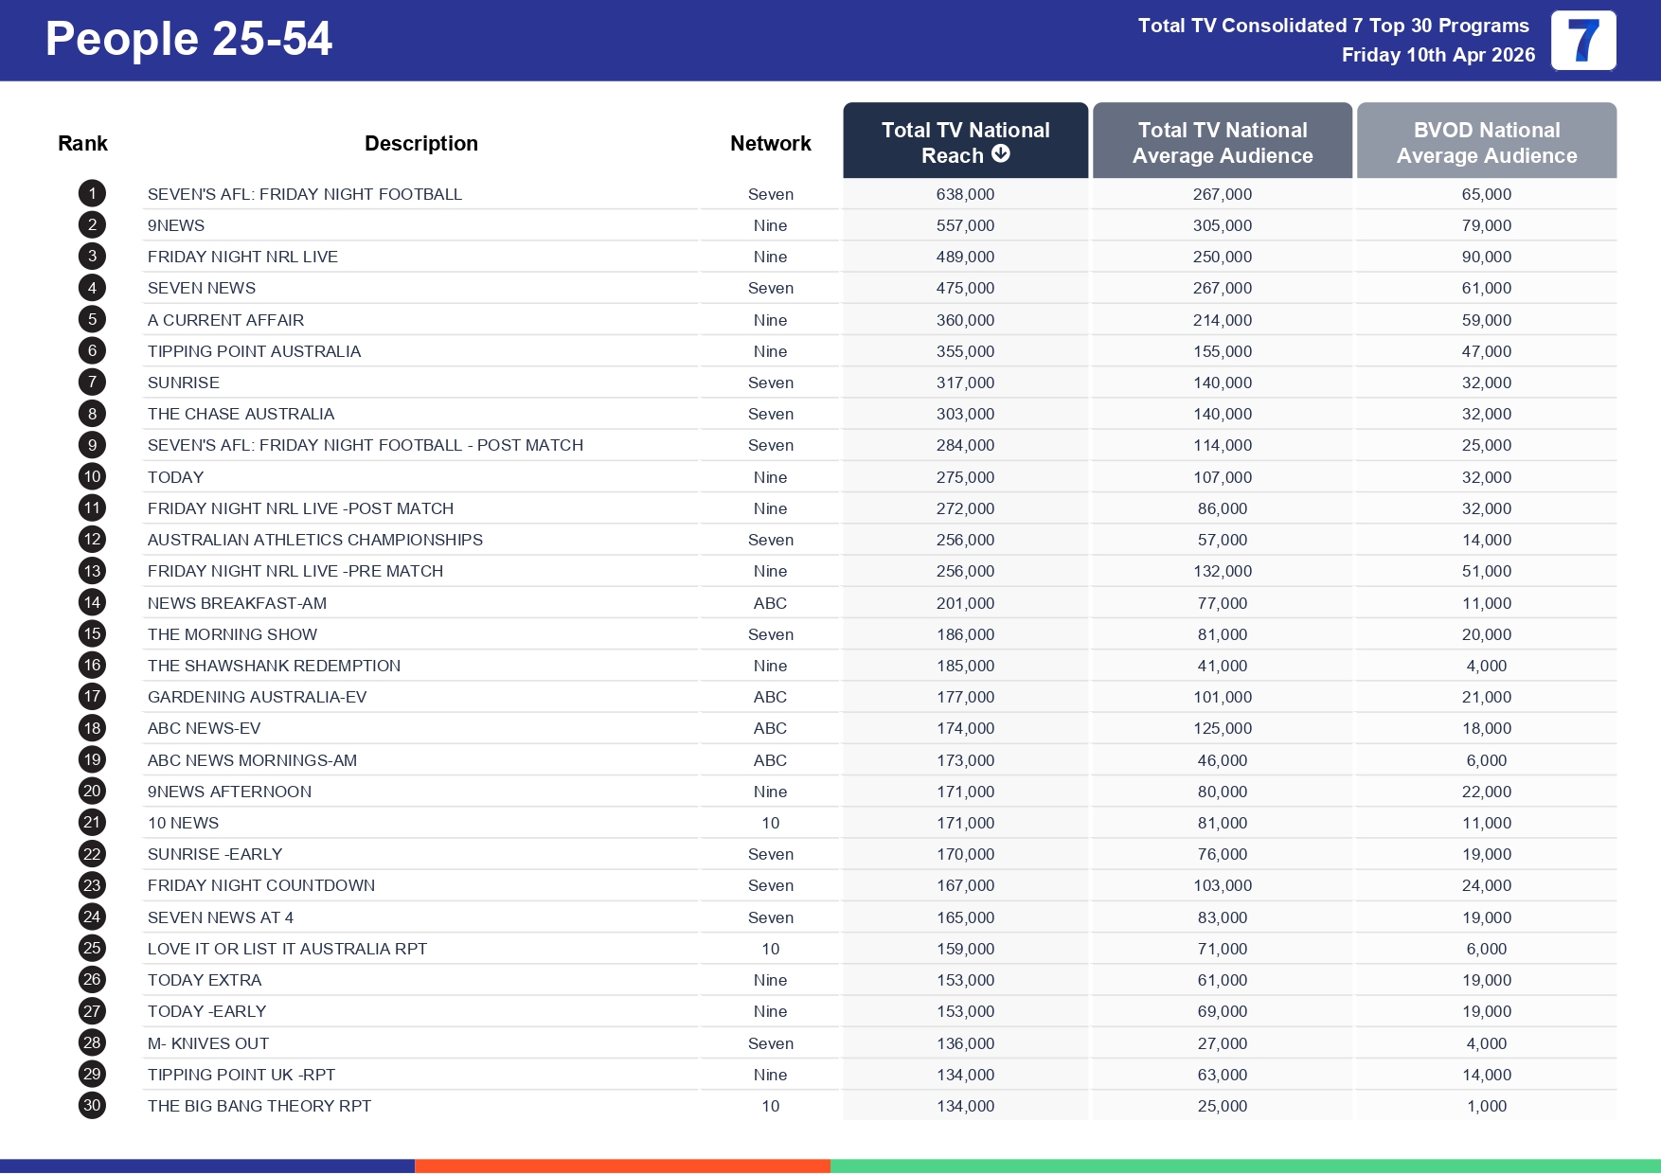Open SEVEN'S AFL: FRIDAY NIGHT FOOTBALL program row

click(x=305, y=193)
